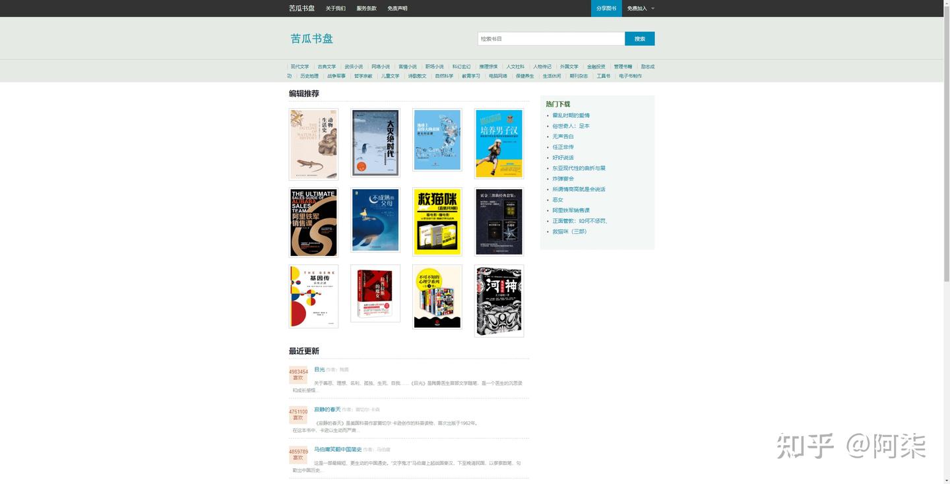Browse the 言情小说 category
Image resolution: width=950 pixels, height=484 pixels.
(408, 67)
